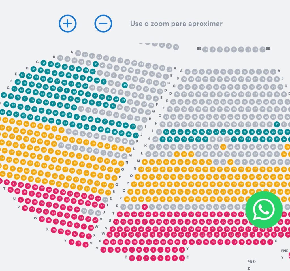Screen dimensions: 290x271
Task: Pick pink seat 8 in row Z
Action: pos(132,258)
